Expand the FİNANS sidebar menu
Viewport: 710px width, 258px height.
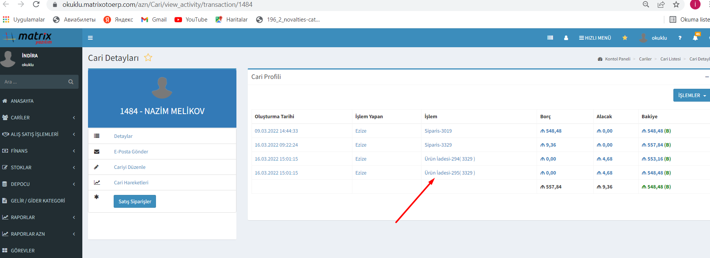pyautogui.click(x=38, y=151)
